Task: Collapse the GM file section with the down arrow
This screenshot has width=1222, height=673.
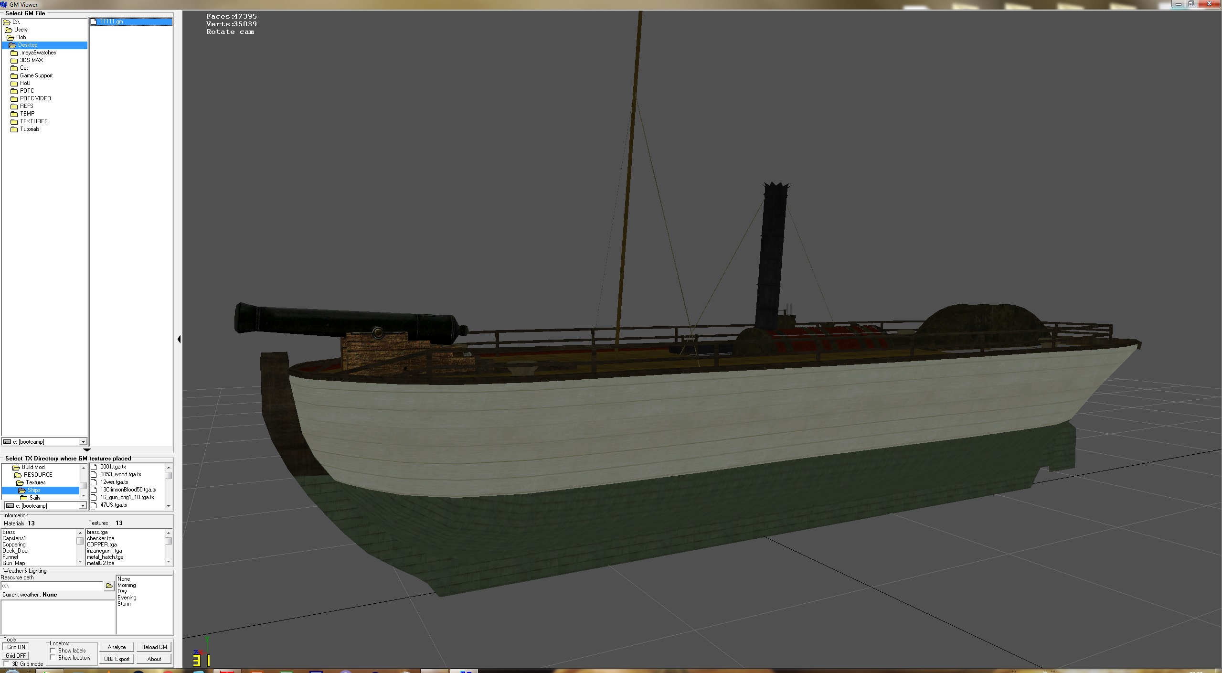Action: pyautogui.click(x=86, y=449)
